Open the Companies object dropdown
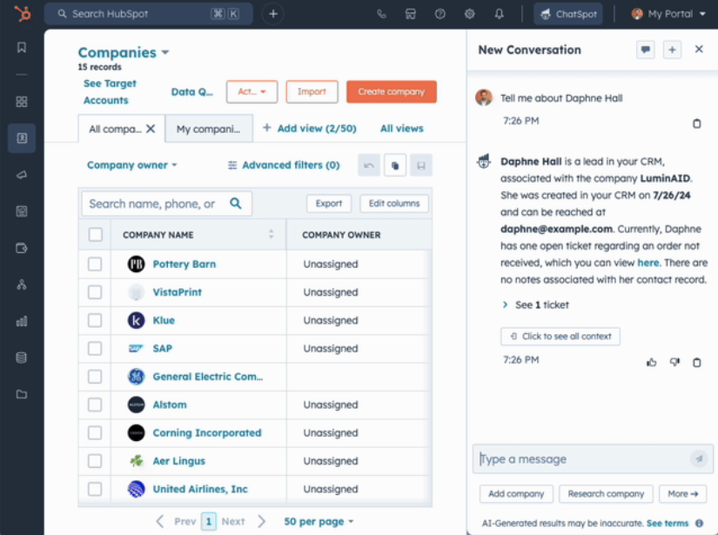The height and width of the screenshot is (535, 718). pyautogui.click(x=124, y=53)
